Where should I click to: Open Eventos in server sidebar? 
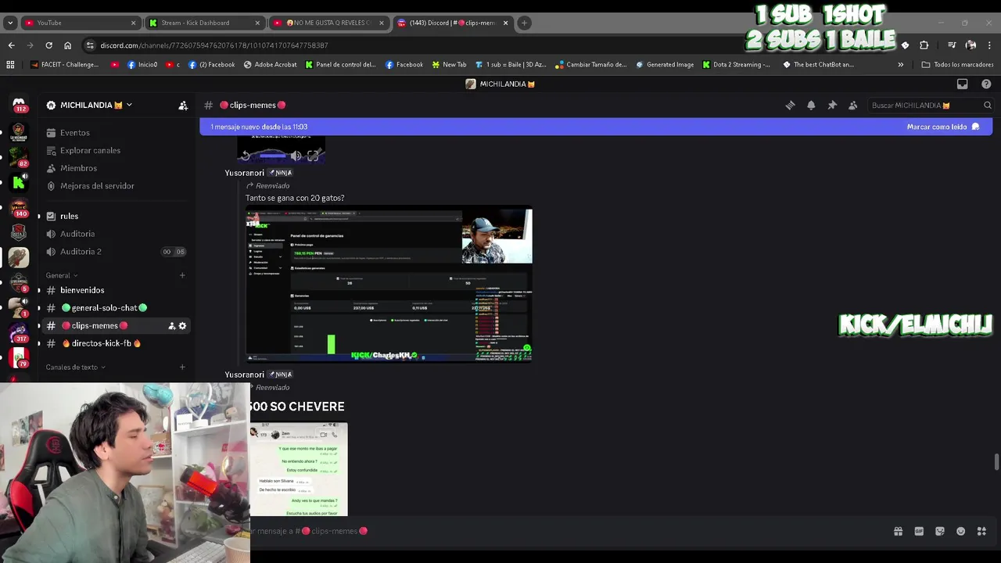coord(116,133)
